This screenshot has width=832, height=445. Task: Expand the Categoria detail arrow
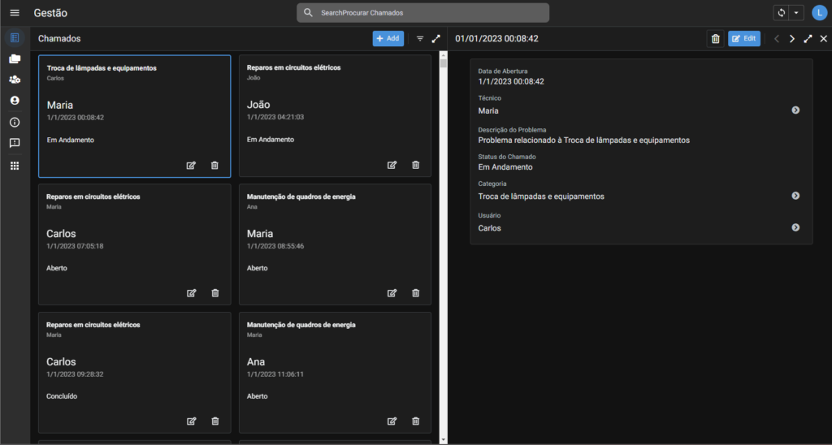795,196
